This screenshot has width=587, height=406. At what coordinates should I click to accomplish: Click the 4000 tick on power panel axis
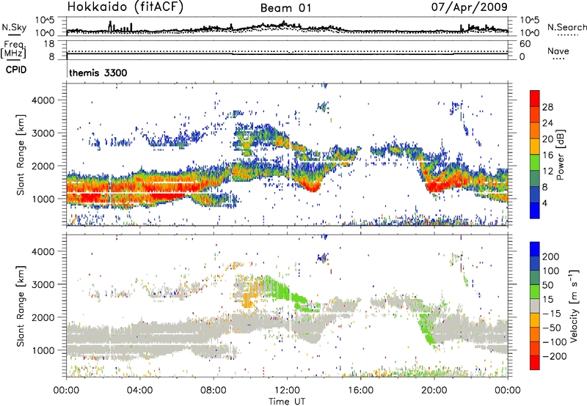point(43,100)
